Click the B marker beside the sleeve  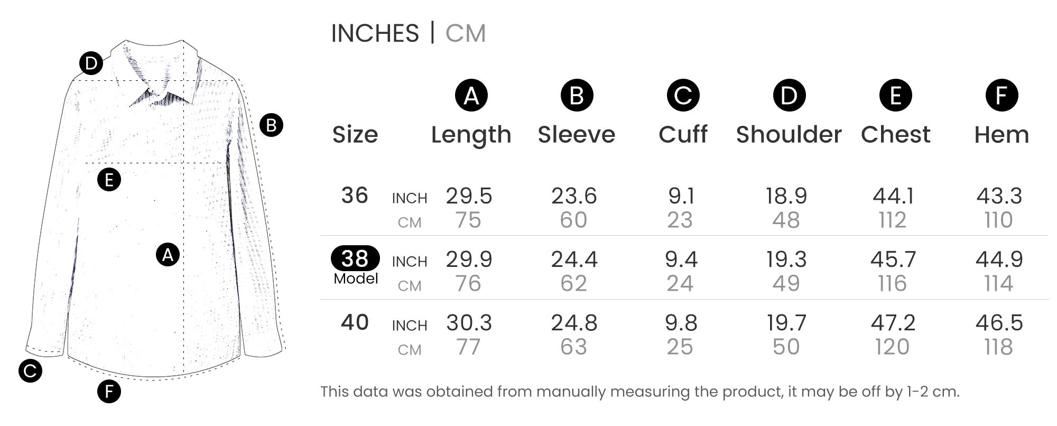271,125
